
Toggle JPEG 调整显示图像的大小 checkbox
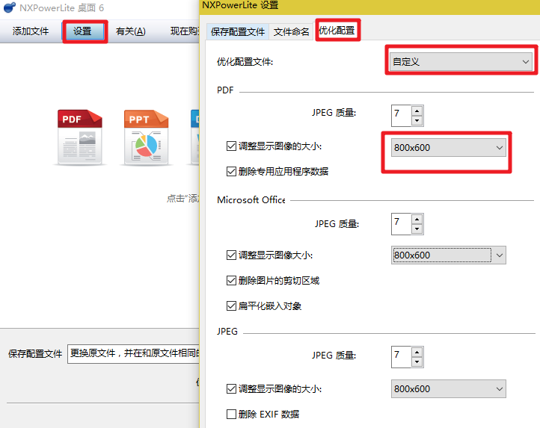pos(231,388)
